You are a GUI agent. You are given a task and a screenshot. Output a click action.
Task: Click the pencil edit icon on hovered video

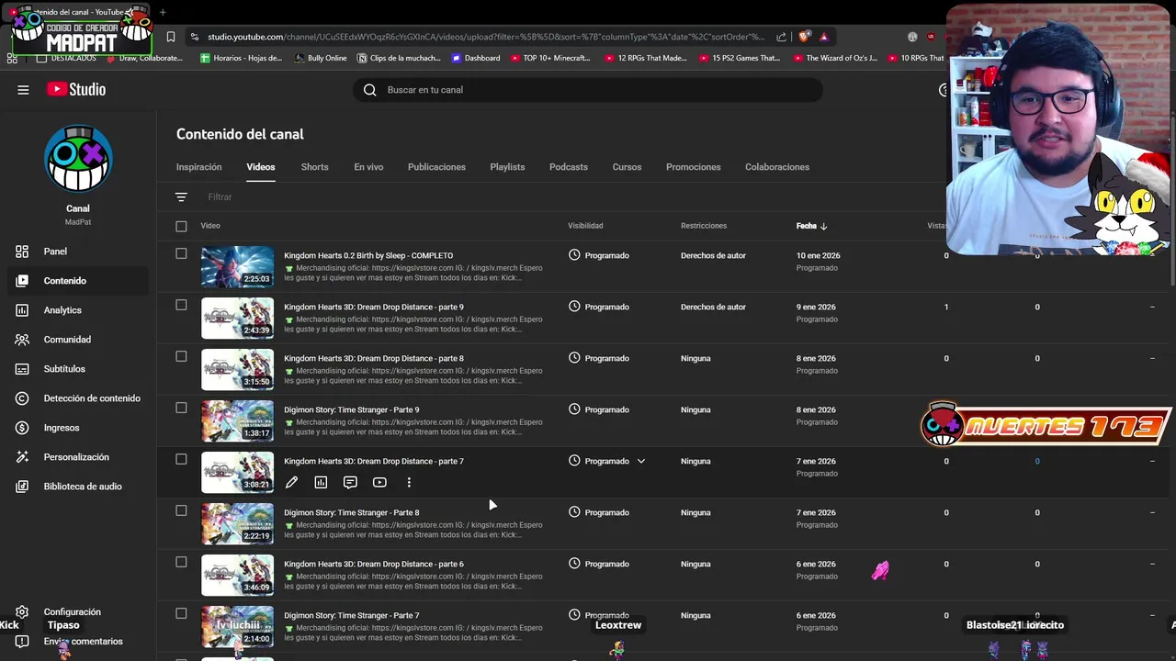[291, 482]
